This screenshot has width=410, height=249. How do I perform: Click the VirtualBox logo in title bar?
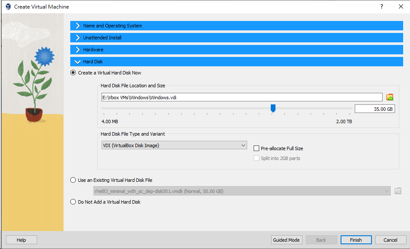tap(8, 7)
